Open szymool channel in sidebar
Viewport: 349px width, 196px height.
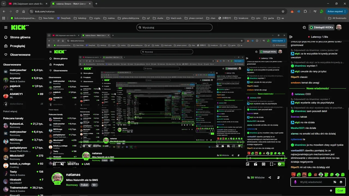pos(23,79)
